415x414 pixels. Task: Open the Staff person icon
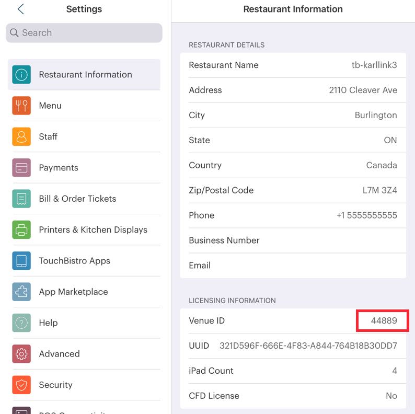coord(21,136)
